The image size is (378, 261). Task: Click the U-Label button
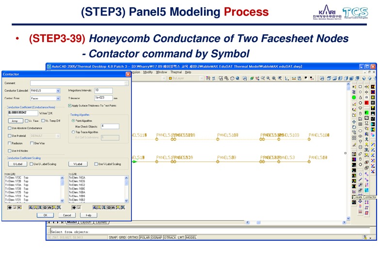[x=17, y=164]
